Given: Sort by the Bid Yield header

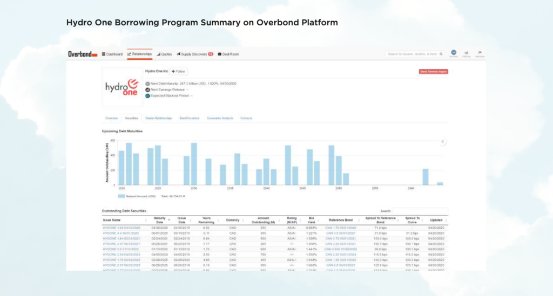Looking at the screenshot, I should 311,220.
